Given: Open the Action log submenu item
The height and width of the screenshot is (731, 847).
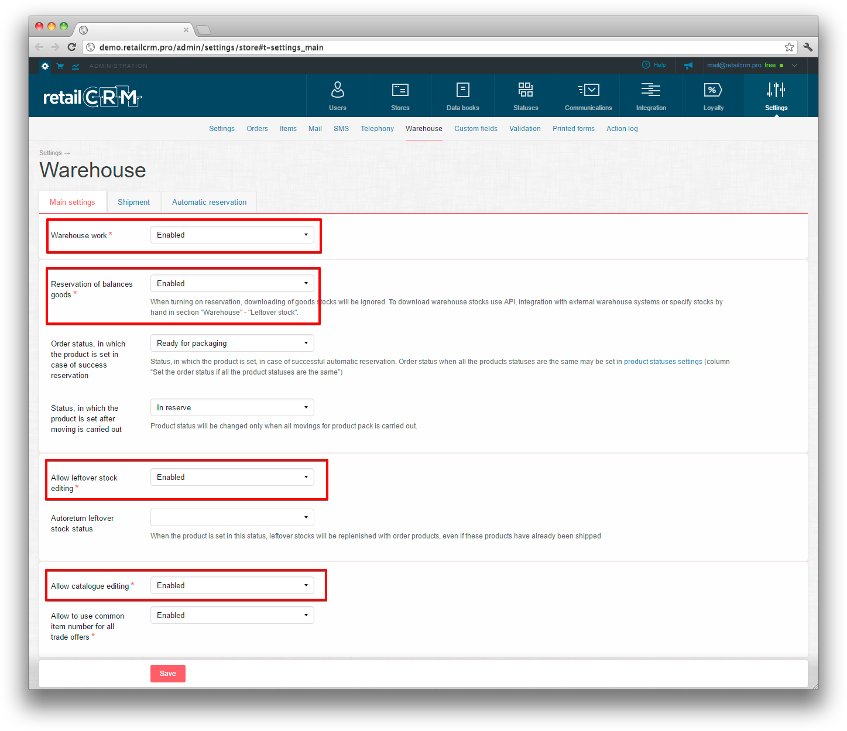Looking at the screenshot, I should point(622,129).
